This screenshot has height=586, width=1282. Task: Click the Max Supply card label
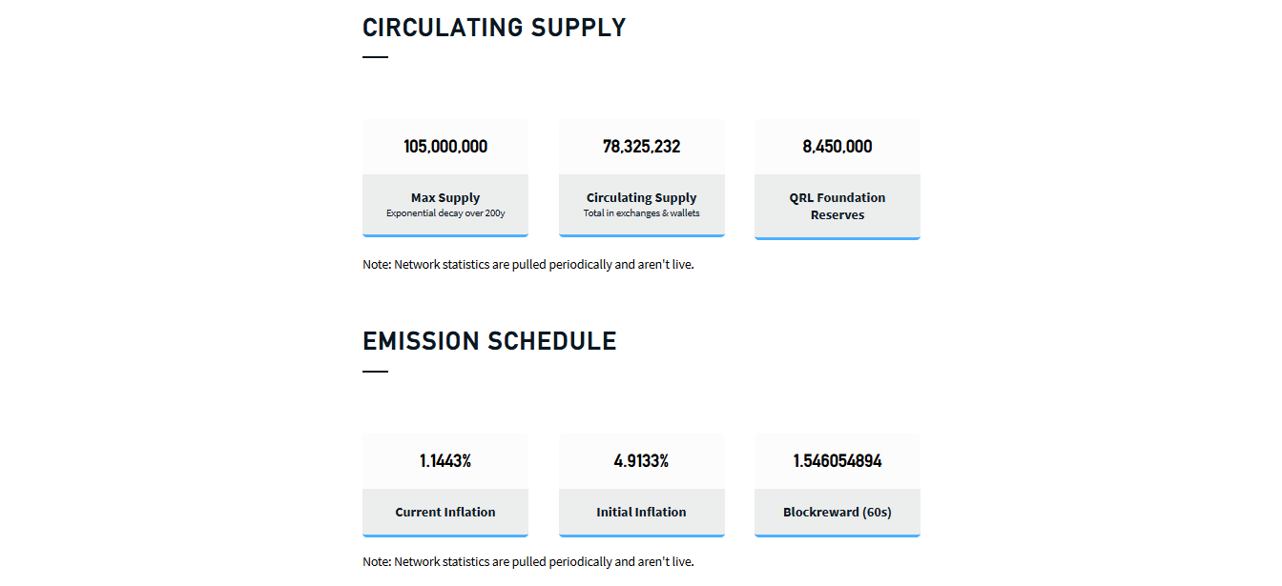click(x=445, y=198)
